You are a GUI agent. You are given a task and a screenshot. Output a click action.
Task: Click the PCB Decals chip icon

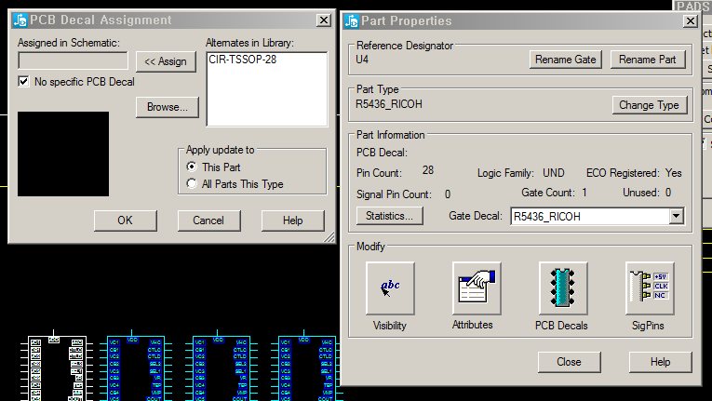563,287
